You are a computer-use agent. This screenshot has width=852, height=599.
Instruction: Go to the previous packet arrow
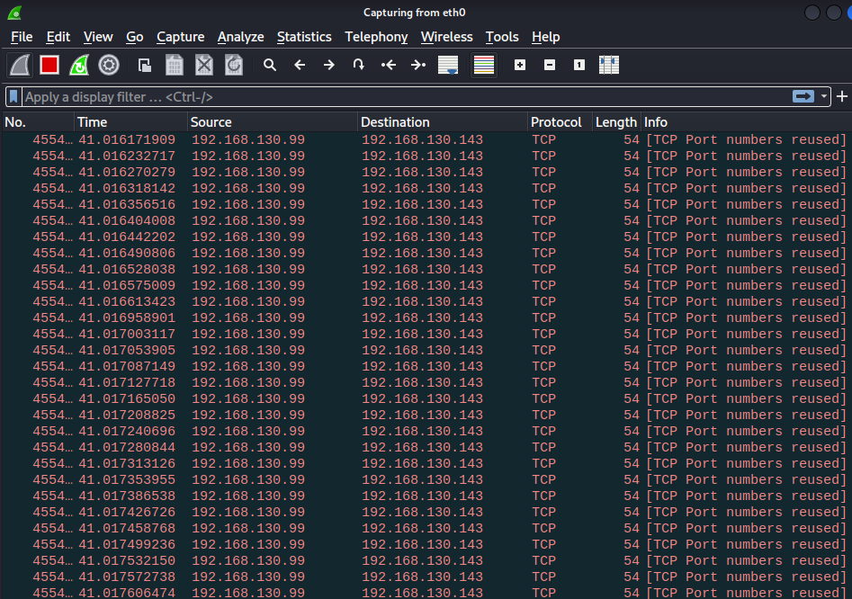click(x=300, y=65)
